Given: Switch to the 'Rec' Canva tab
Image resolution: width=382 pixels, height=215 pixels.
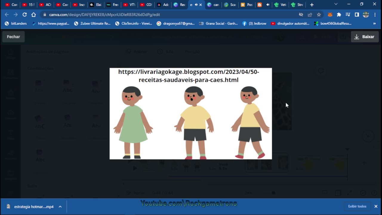Looking at the screenshot, I should click(180, 5).
